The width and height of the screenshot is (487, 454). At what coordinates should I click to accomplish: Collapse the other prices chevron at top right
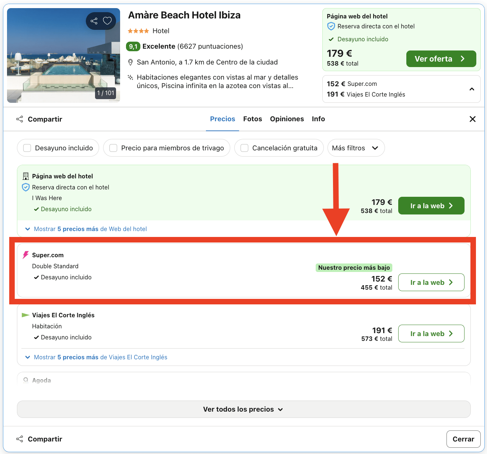[x=472, y=89]
